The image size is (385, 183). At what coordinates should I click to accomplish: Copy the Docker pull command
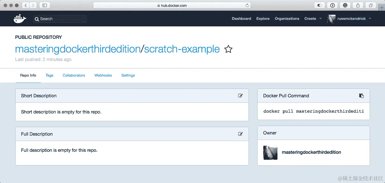pos(361,96)
